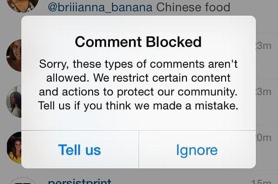The height and width of the screenshot is (184, 278).
Task: Click the lower 3m comment timestamp
Action: click(263, 92)
